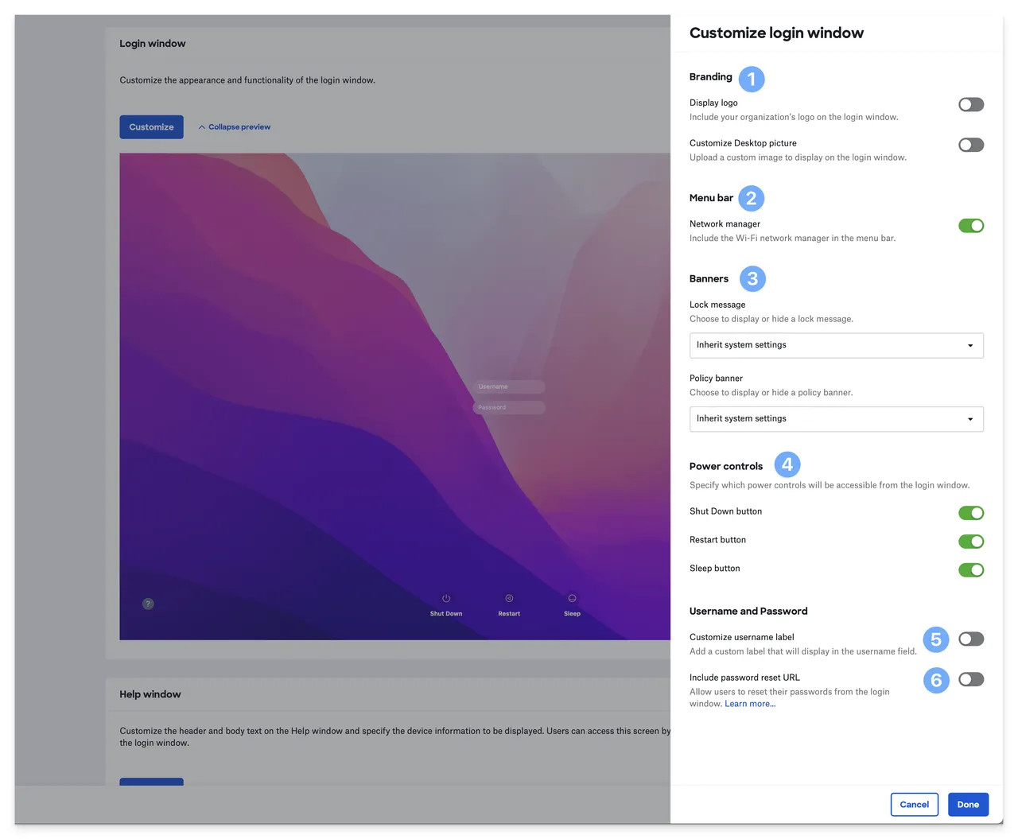Image resolution: width=1018 pixels, height=839 pixels.
Task: Click the help question mark icon in preview
Action: [148, 604]
